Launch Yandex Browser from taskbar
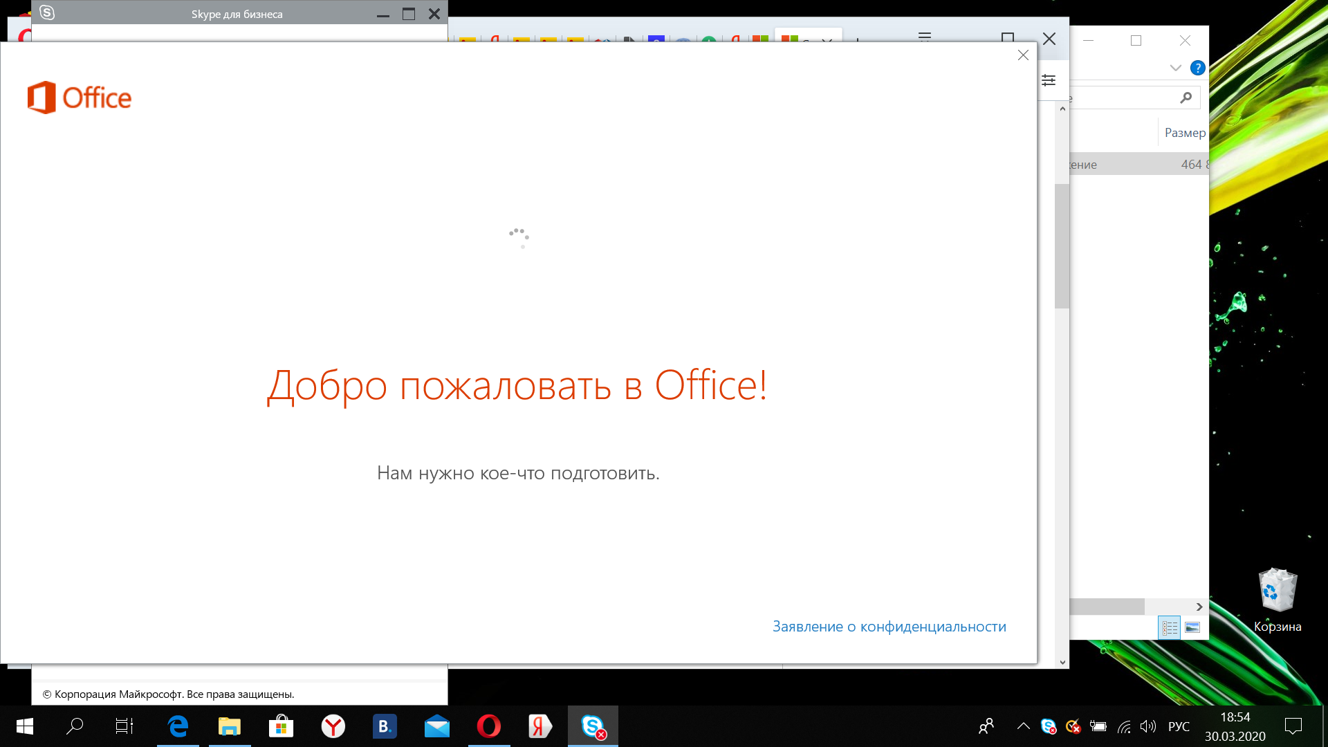 click(333, 726)
